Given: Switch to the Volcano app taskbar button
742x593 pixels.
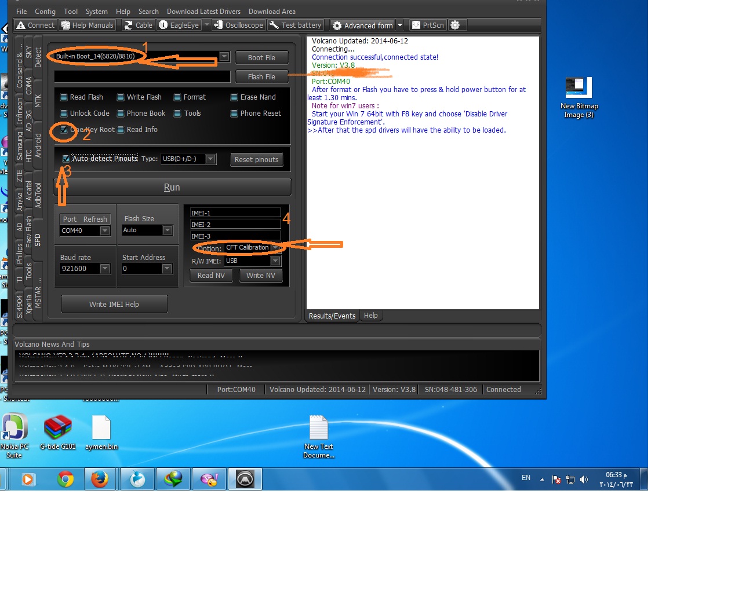Looking at the screenshot, I should pyautogui.click(x=245, y=479).
